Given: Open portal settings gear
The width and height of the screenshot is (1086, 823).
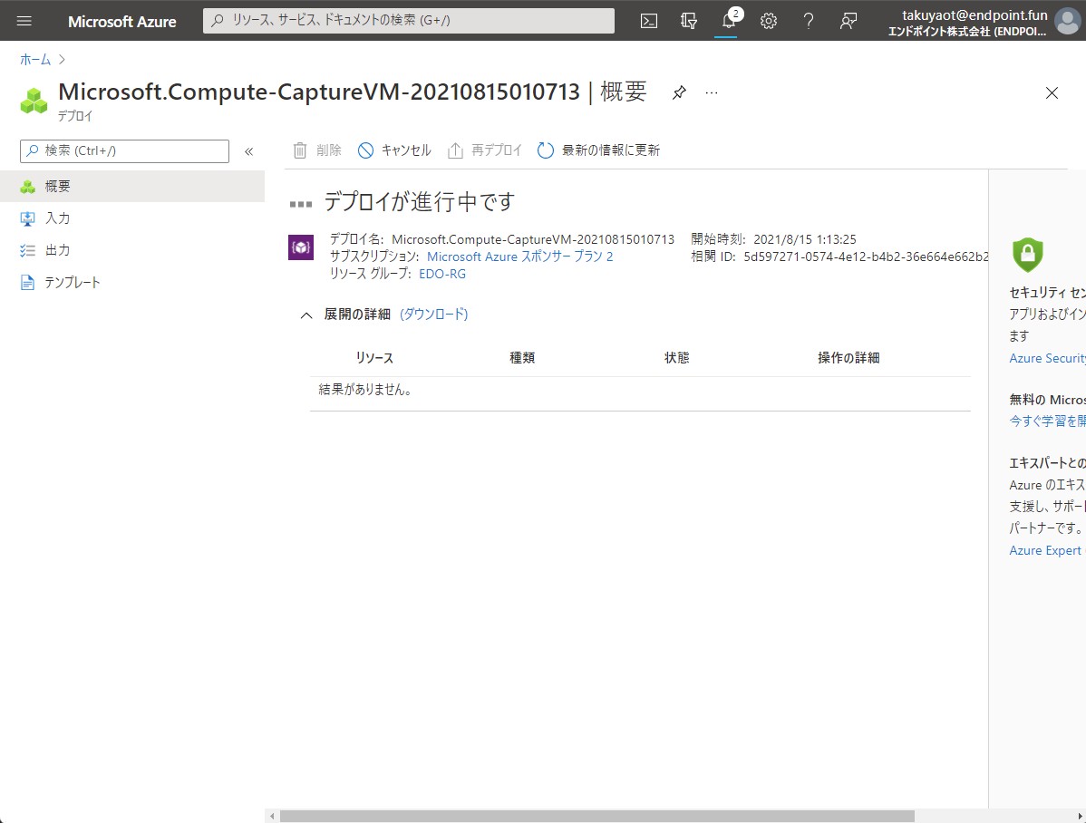Looking at the screenshot, I should (x=768, y=21).
